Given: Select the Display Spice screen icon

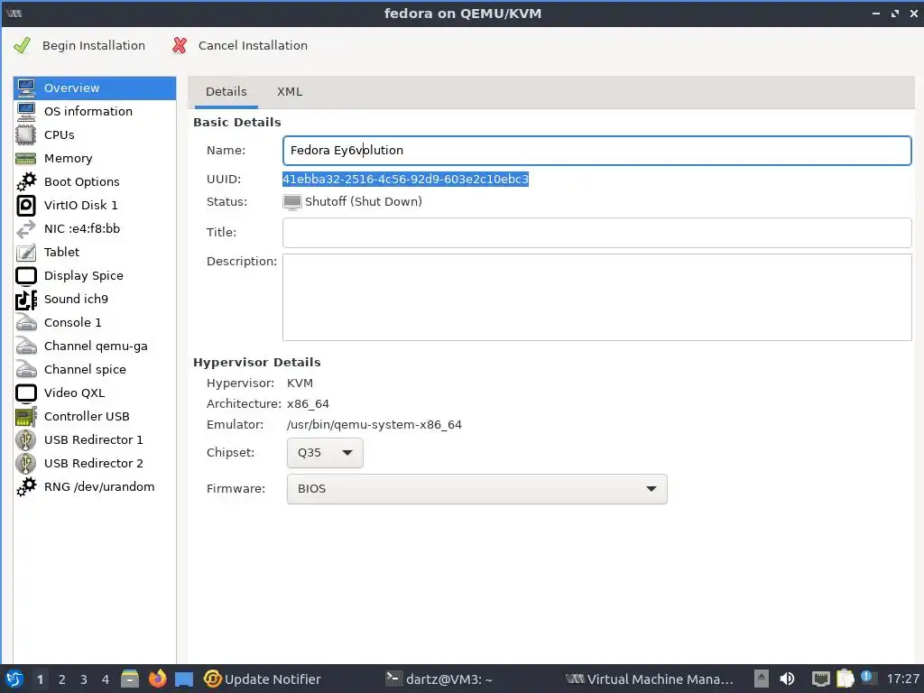Looking at the screenshot, I should 26,276.
